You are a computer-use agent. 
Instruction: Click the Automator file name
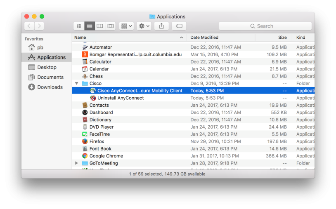[101, 47]
